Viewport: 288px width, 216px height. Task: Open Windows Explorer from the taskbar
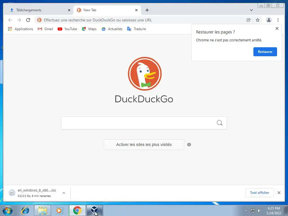[42, 210]
